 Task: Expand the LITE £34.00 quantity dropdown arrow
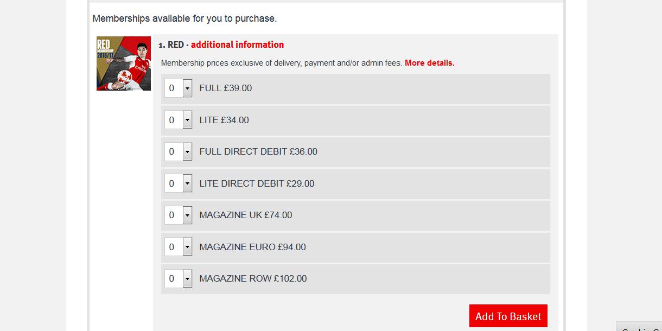[187, 120]
